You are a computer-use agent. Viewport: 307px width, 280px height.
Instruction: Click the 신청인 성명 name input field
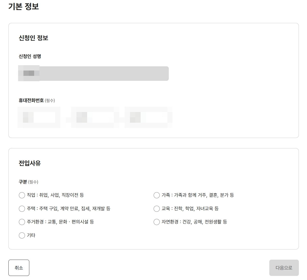[93, 74]
